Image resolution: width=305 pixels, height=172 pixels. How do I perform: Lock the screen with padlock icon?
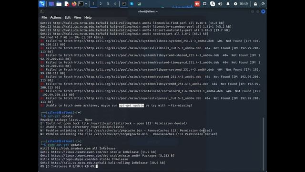click(x=255, y=4)
